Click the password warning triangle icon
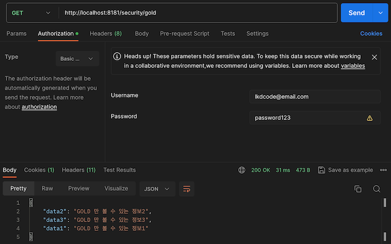This screenshot has height=244, width=391. coord(370,118)
